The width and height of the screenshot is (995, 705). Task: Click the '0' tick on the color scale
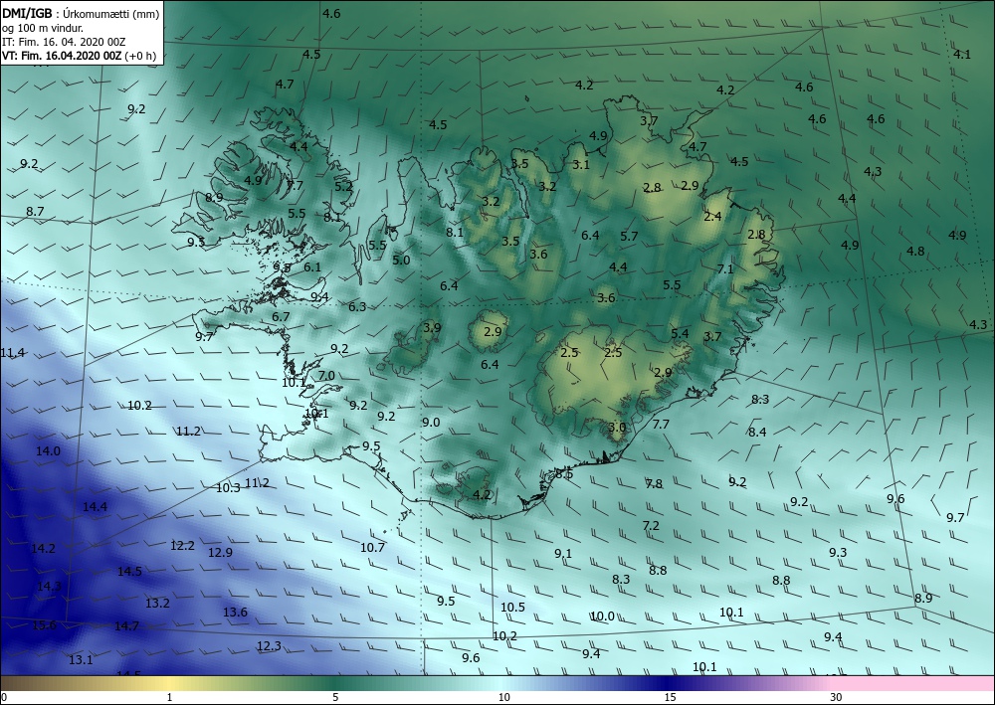point(4,697)
